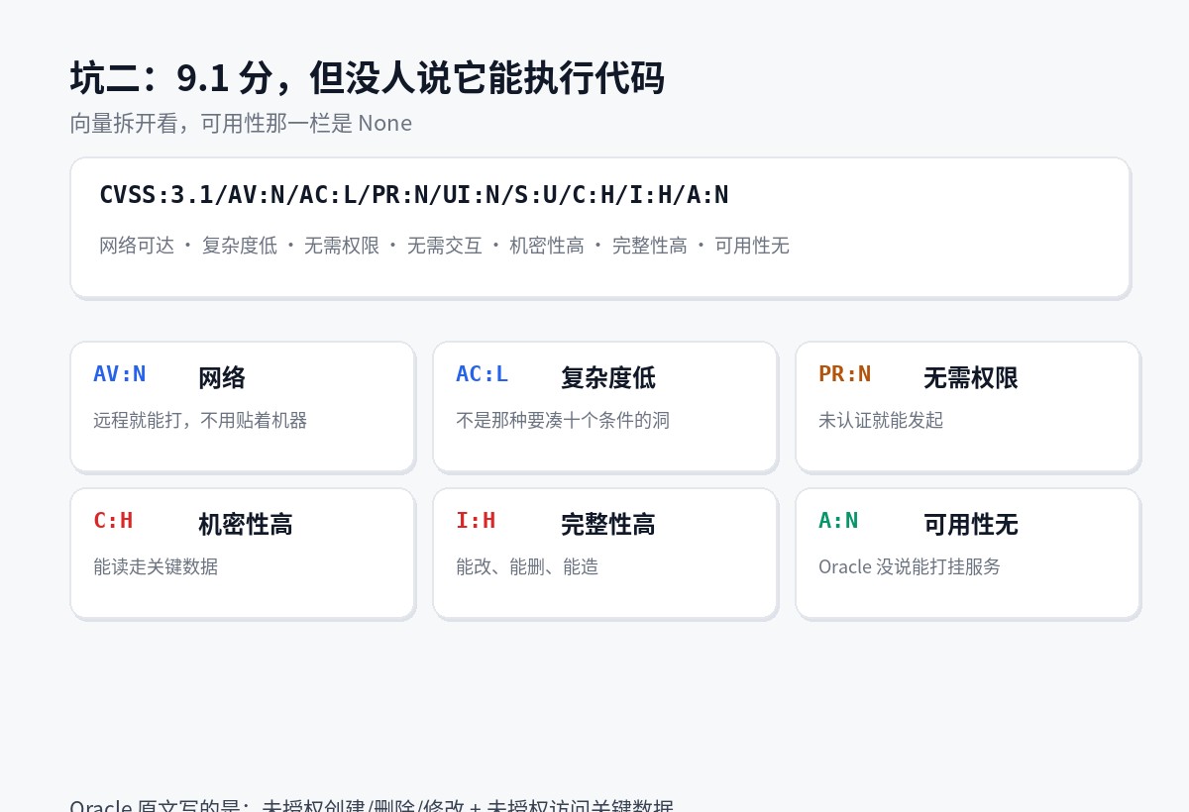1189x812 pixels.
Task: Click the C:H code label
Action: tap(113, 521)
